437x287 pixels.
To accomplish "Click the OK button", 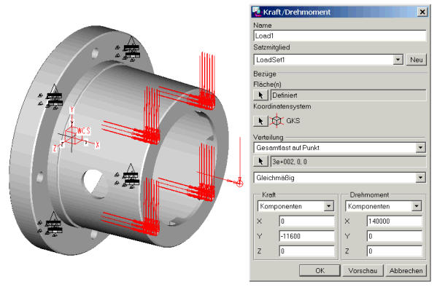I will pyautogui.click(x=320, y=270).
